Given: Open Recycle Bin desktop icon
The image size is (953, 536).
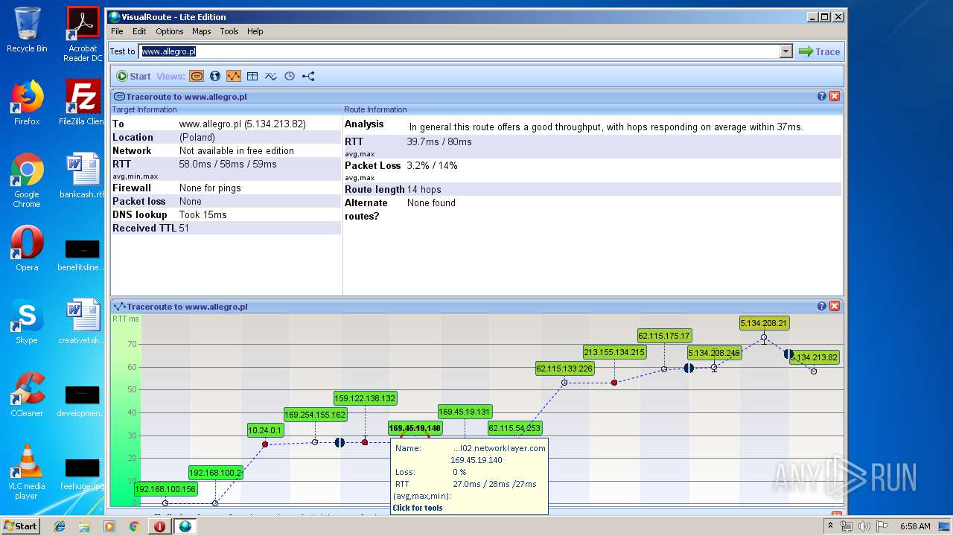Looking at the screenshot, I should pos(27,30).
